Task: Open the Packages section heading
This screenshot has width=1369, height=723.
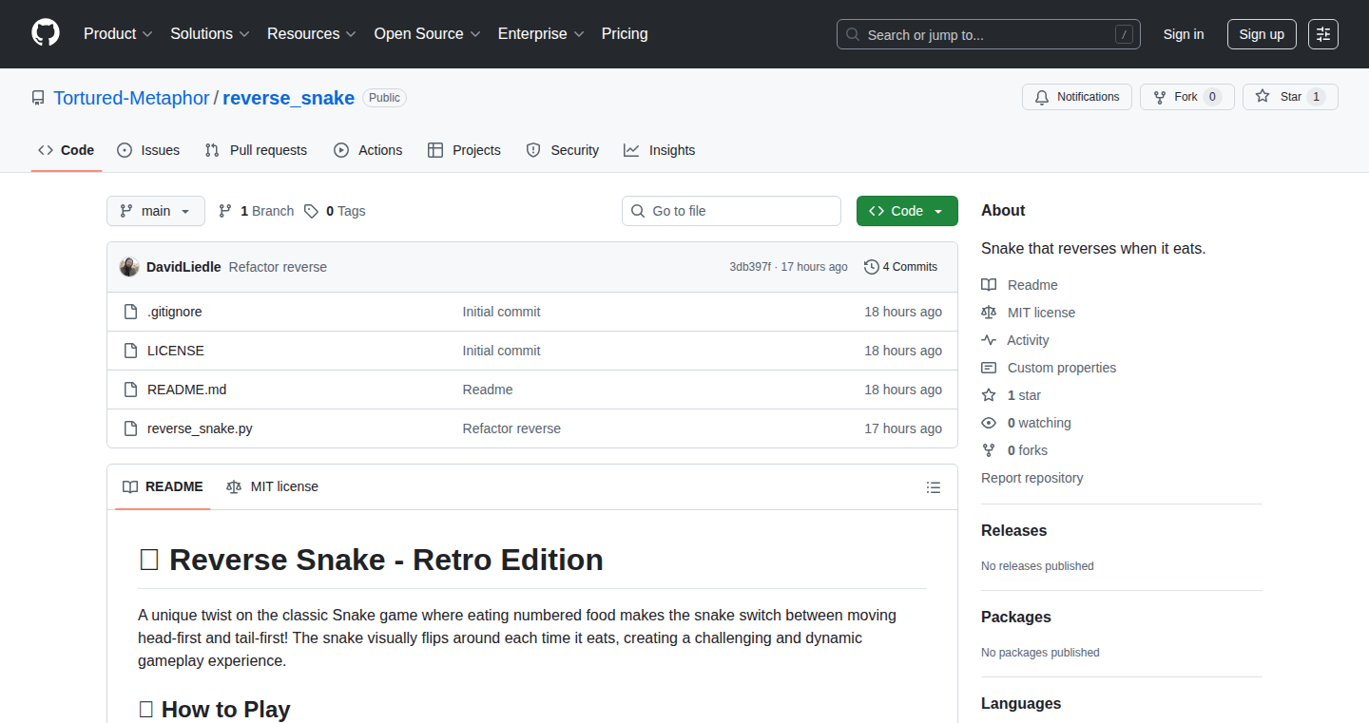Action: click(x=1016, y=618)
